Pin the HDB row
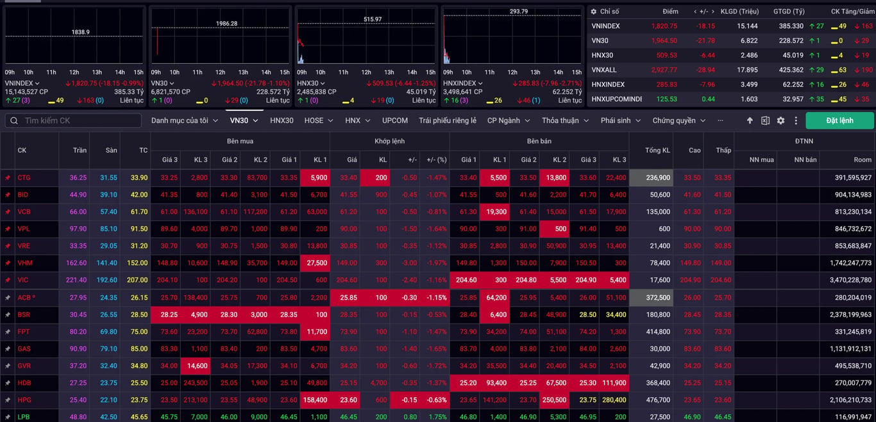This screenshot has width=876, height=422. coord(8,383)
